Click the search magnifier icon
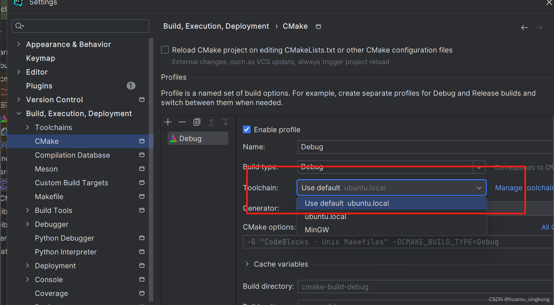This screenshot has height=305, width=554. 19,26
